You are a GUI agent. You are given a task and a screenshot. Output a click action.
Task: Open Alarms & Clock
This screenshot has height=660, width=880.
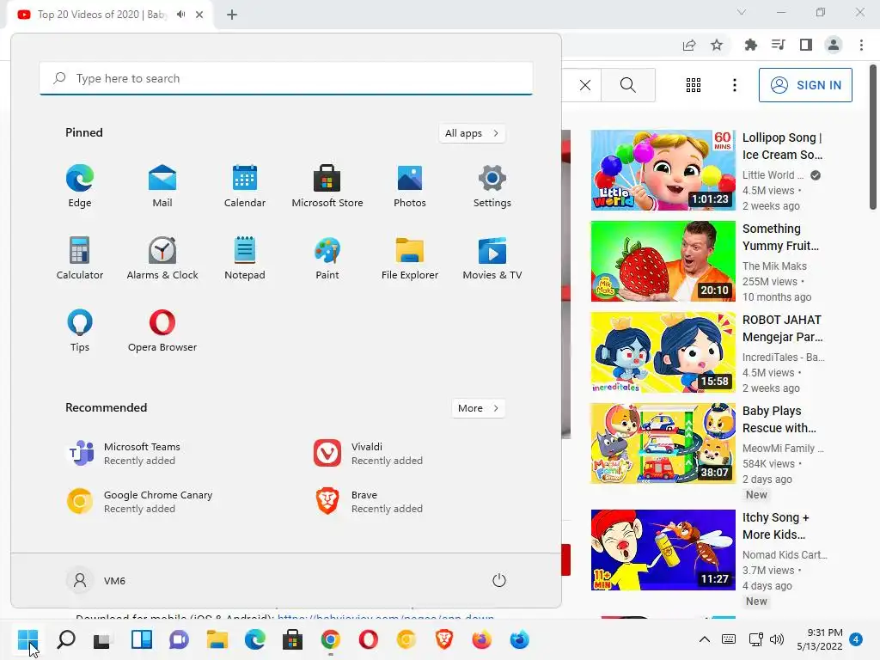(x=162, y=258)
